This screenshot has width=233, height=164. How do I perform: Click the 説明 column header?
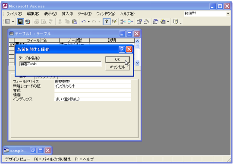click(112, 40)
